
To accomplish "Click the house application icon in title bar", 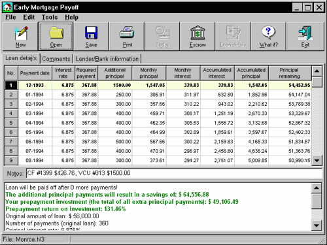I will pyautogui.click(x=7, y=7).
